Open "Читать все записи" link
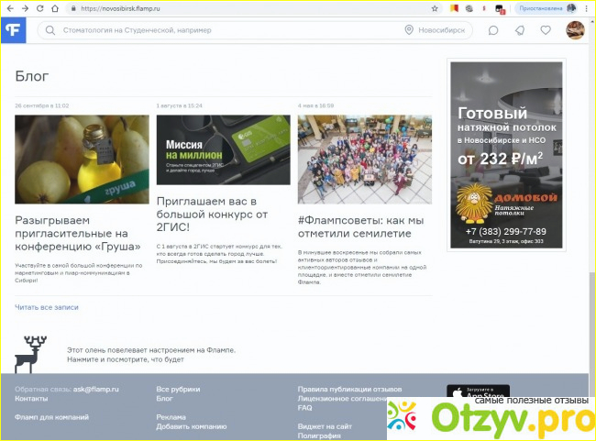 pyautogui.click(x=47, y=307)
